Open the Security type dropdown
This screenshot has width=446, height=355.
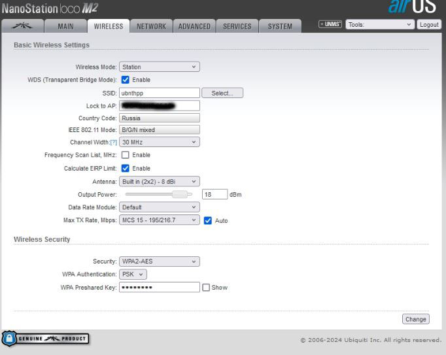coord(159,262)
